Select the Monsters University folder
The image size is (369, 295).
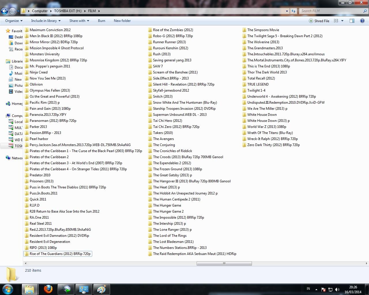pos(42,54)
